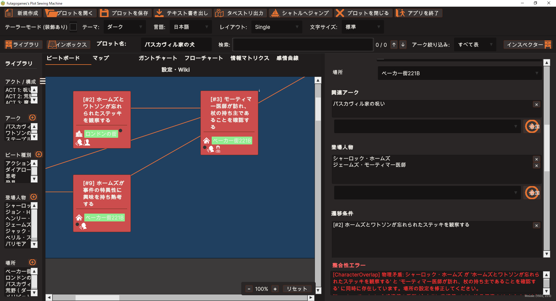
Task: Switch to ガントチャート tab
Action: point(158,58)
